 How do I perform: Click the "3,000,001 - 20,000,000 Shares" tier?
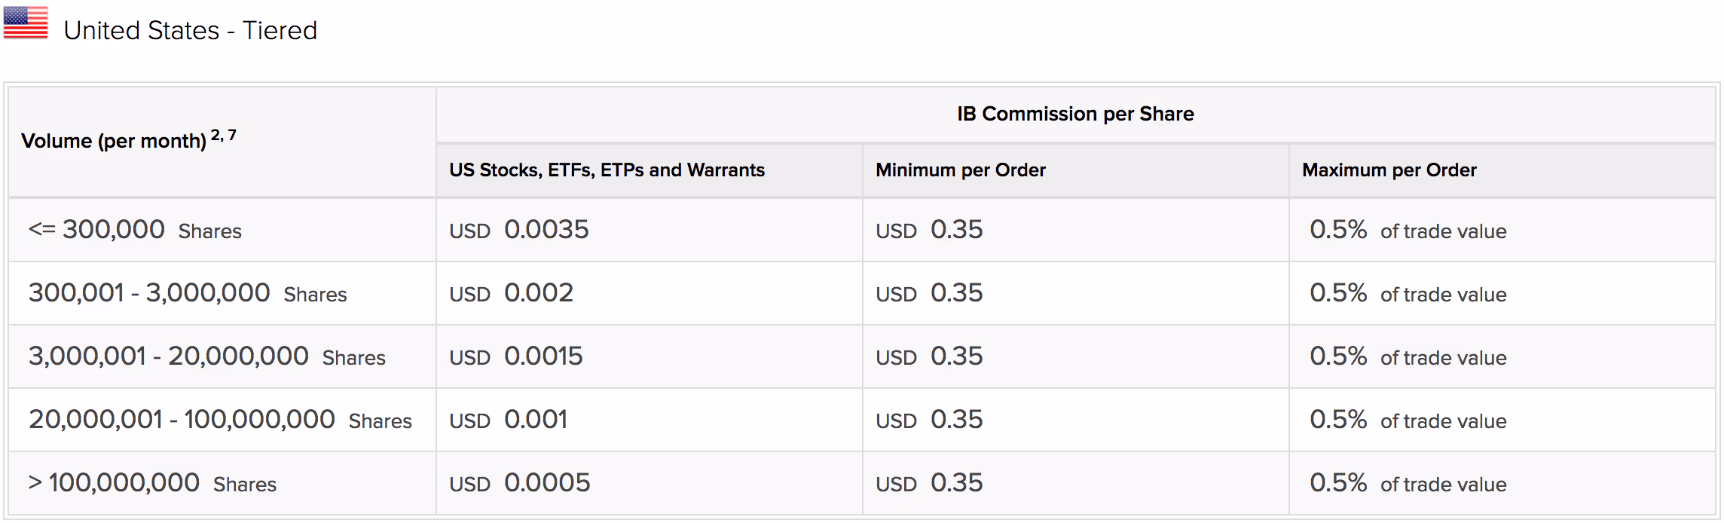[x=206, y=356]
